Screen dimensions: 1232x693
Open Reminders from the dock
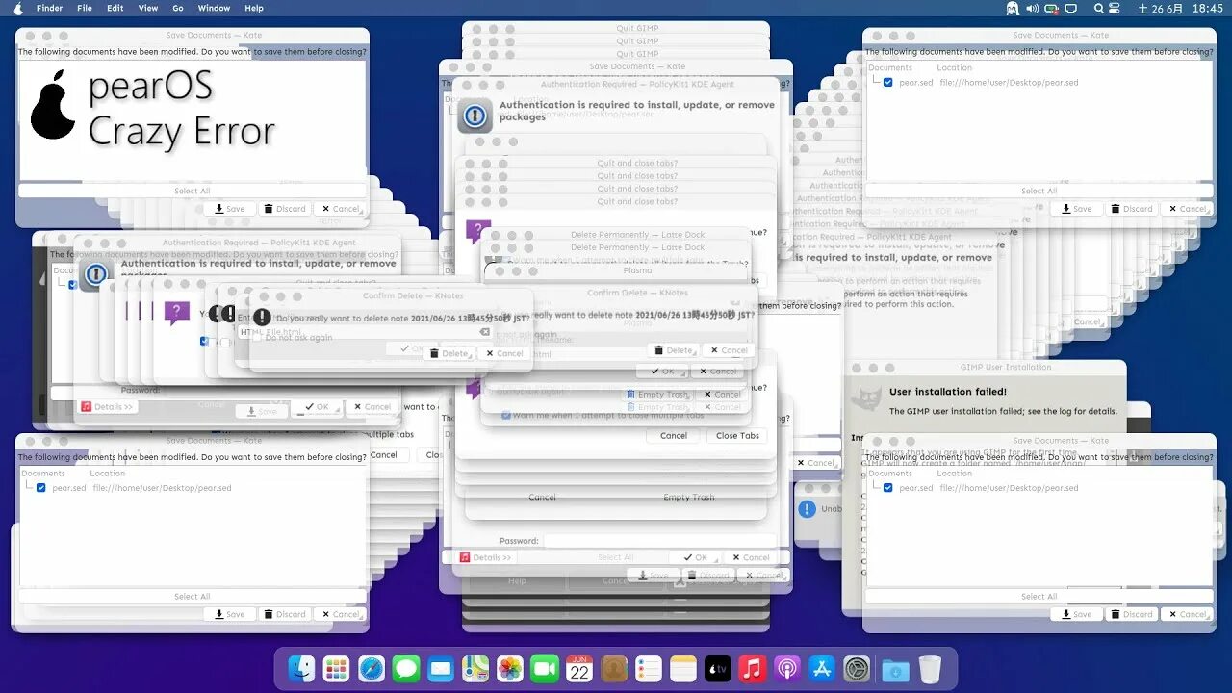click(x=649, y=669)
